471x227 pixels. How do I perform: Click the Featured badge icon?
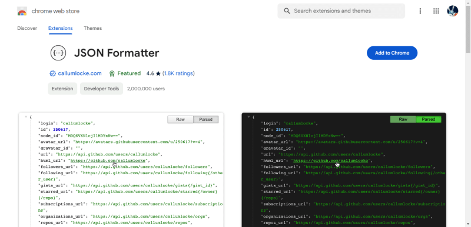(112, 73)
